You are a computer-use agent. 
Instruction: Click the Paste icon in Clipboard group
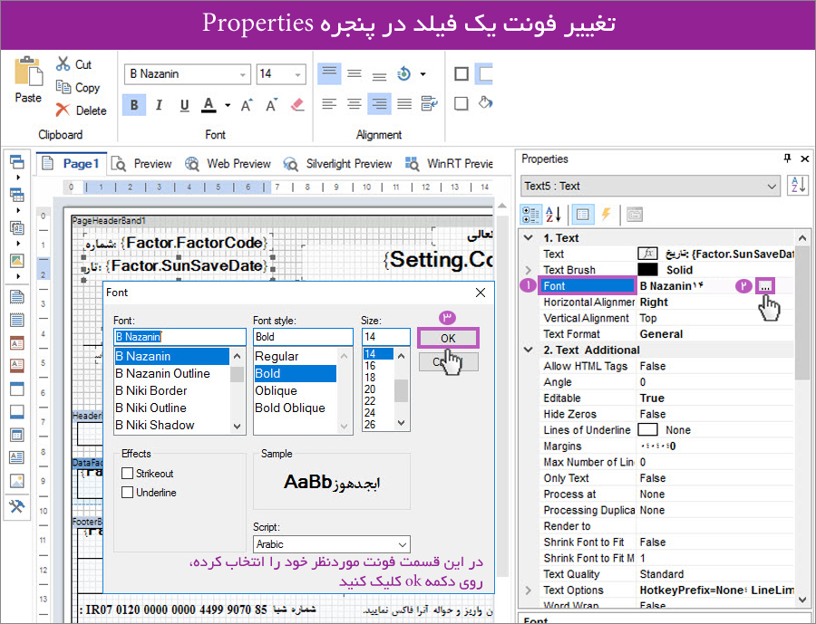[28, 78]
